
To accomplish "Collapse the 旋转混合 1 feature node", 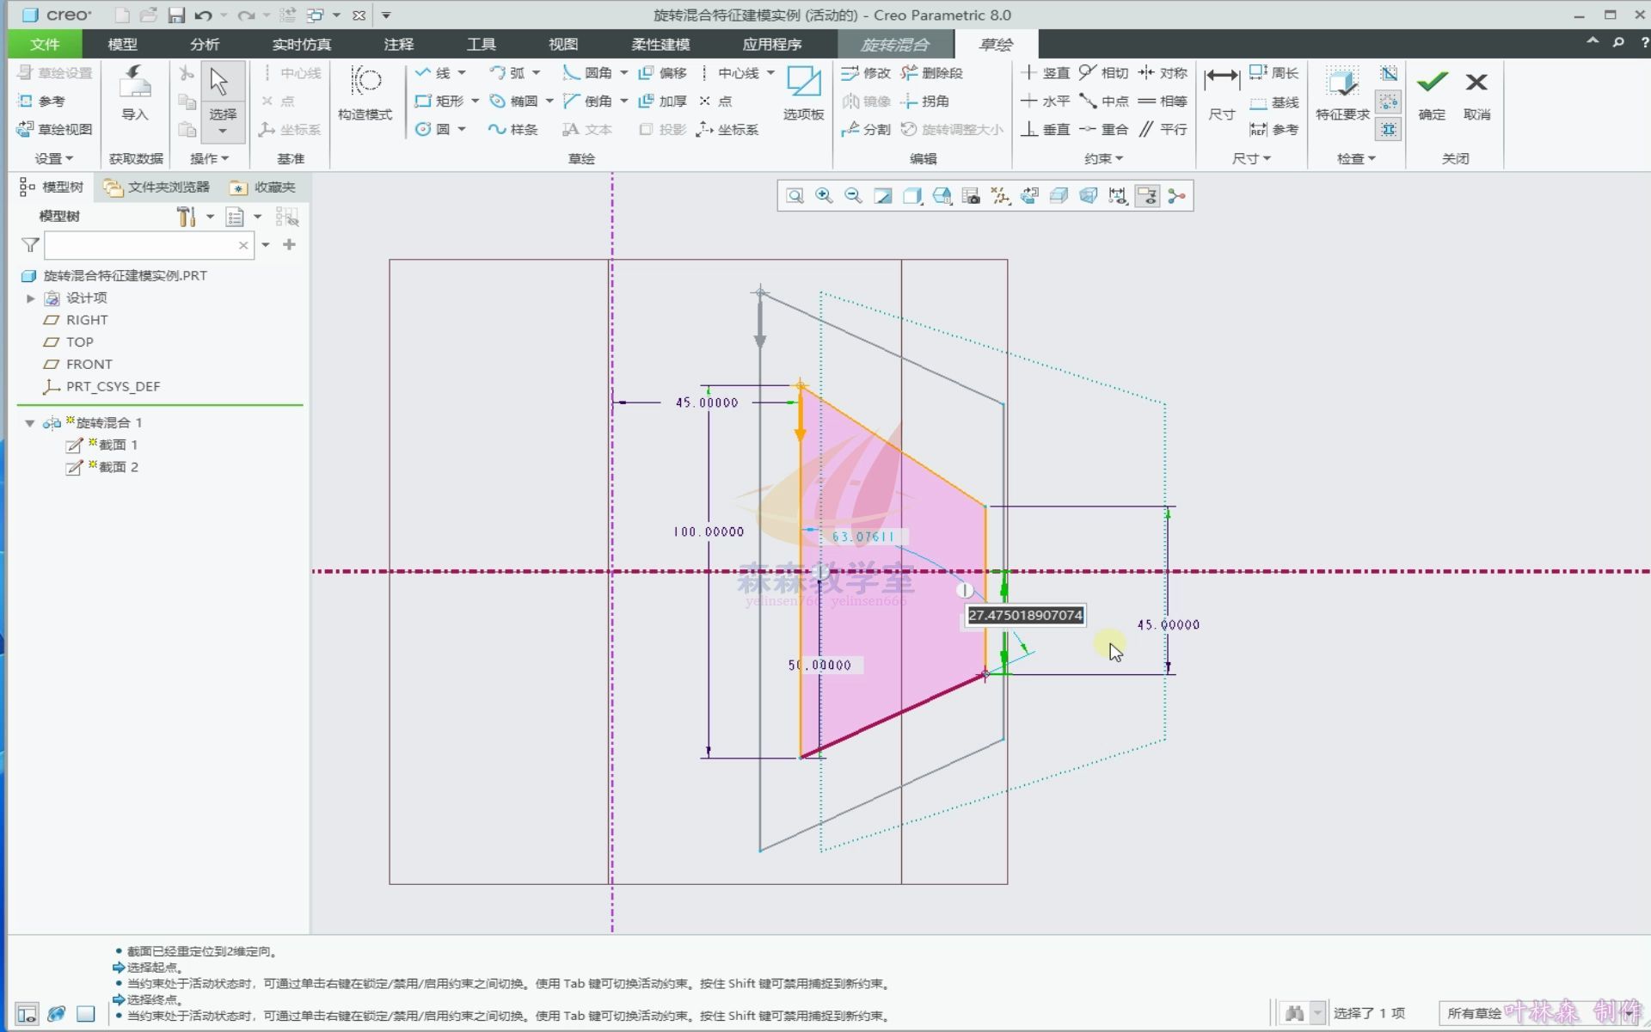I will [30, 423].
